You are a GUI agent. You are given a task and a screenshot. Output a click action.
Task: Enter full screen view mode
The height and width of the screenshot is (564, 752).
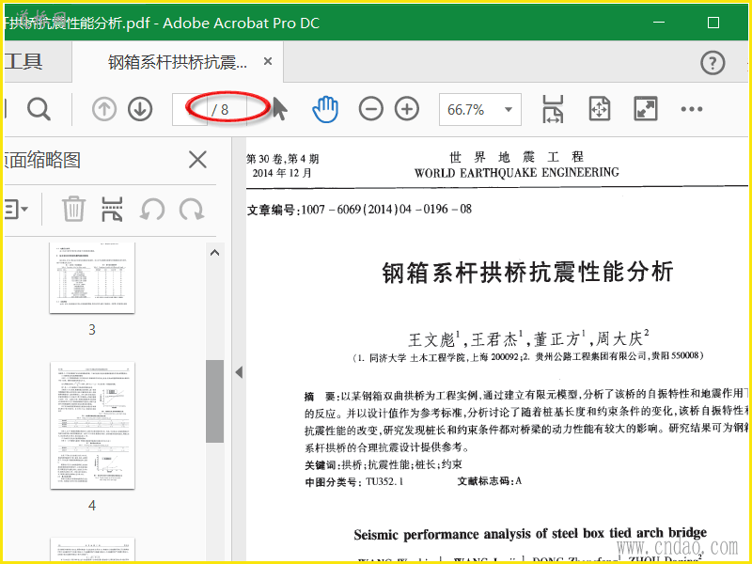pyautogui.click(x=646, y=109)
